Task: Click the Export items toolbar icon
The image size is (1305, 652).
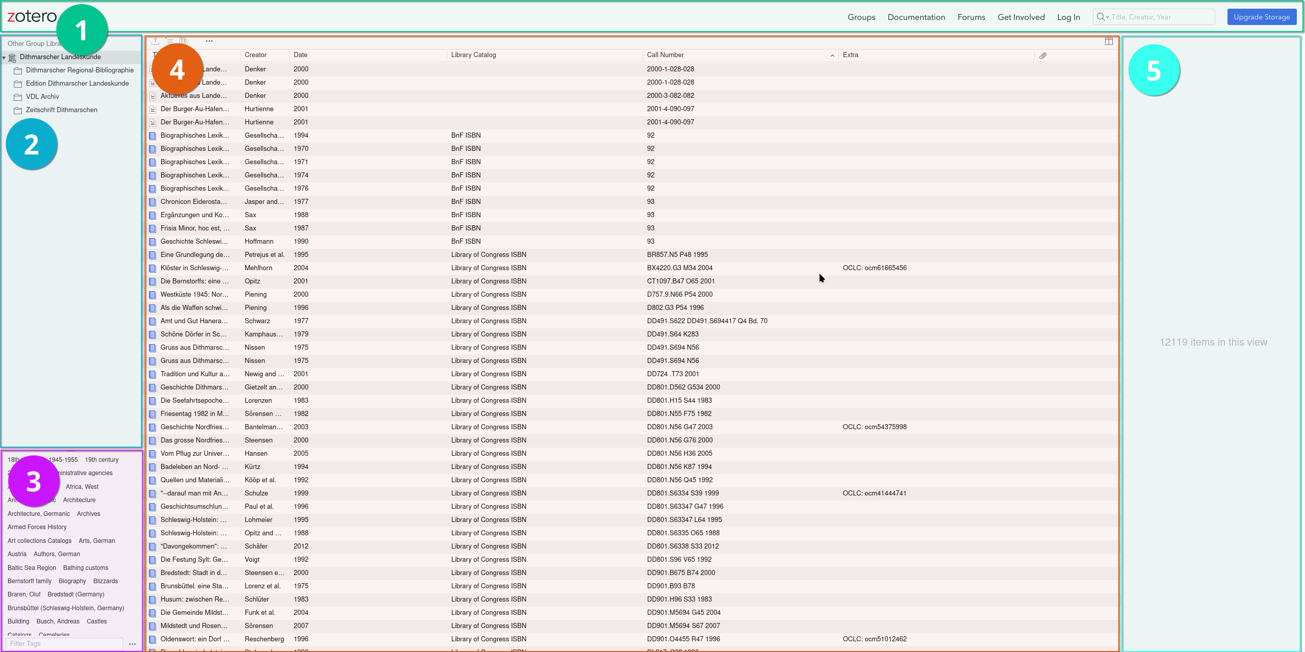Action: (156, 41)
